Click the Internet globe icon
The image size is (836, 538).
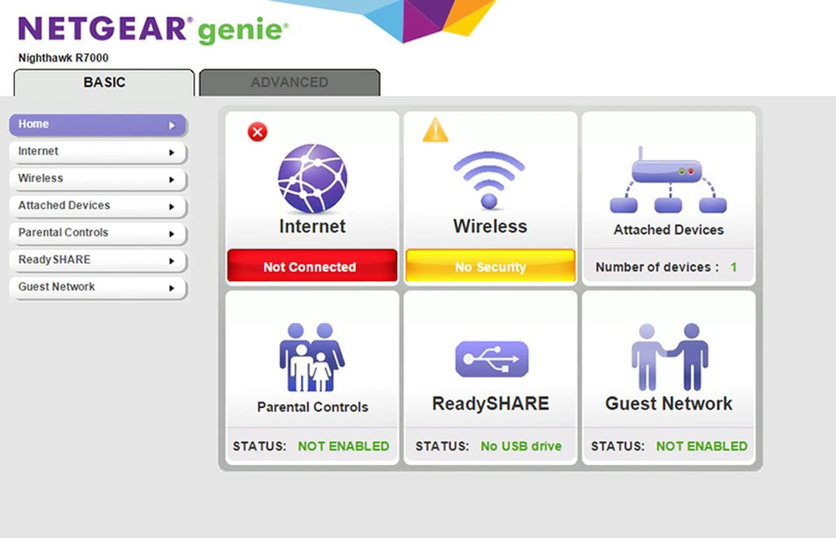click(x=311, y=179)
